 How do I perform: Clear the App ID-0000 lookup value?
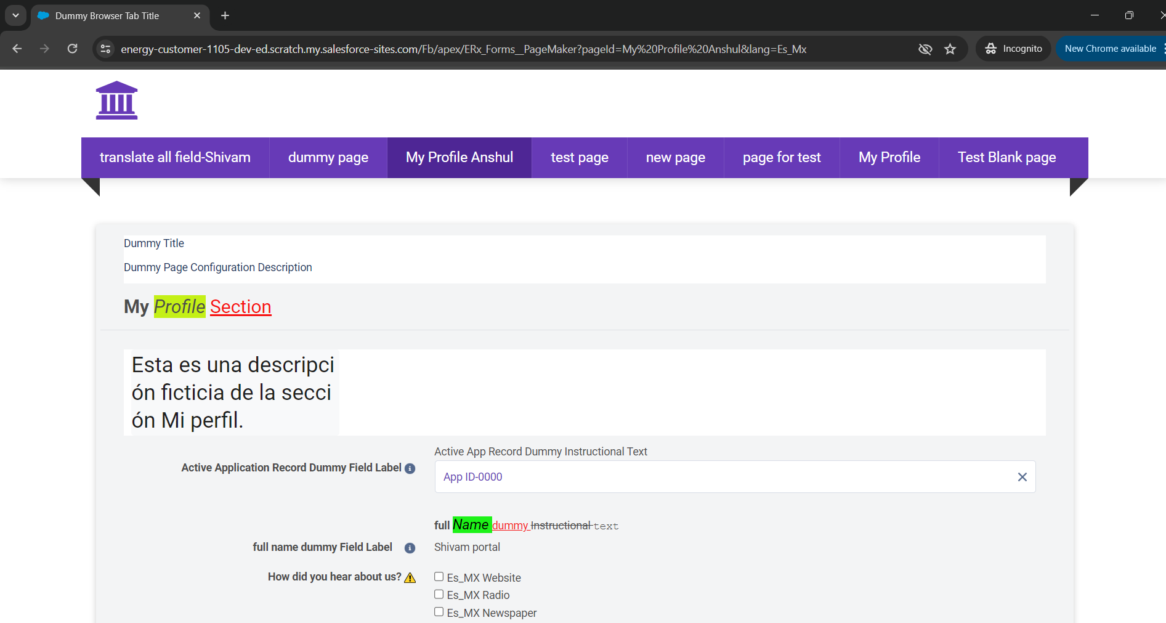pyautogui.click(x=1022, y=477)
